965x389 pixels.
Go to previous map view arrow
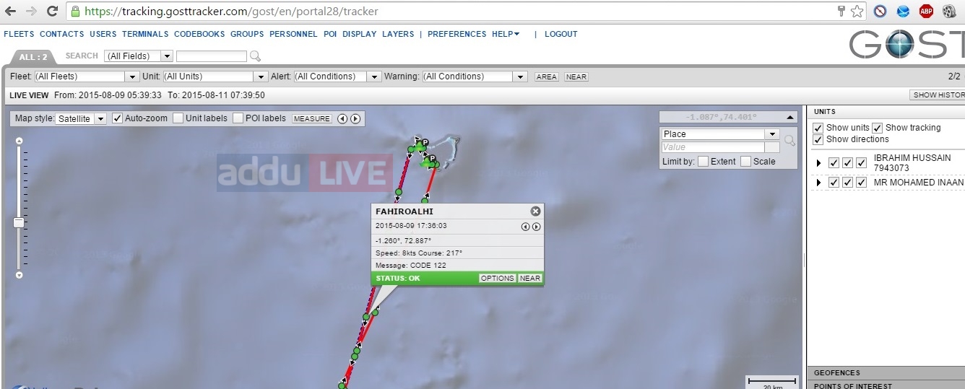[342, 118]
